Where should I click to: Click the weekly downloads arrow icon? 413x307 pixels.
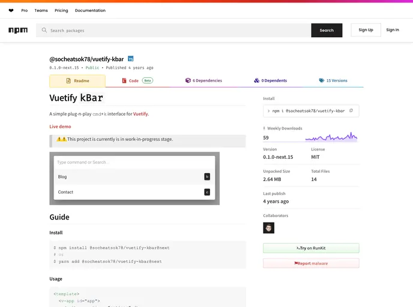[264, 128]
